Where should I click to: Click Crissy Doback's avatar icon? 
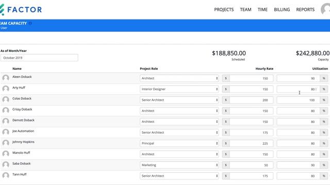6,110
